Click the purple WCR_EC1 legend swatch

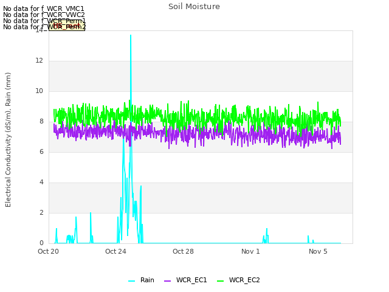point(168,281)
